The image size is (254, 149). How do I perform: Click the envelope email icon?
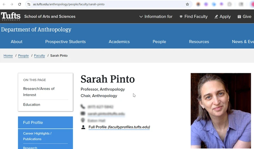(x=83, y=113)
